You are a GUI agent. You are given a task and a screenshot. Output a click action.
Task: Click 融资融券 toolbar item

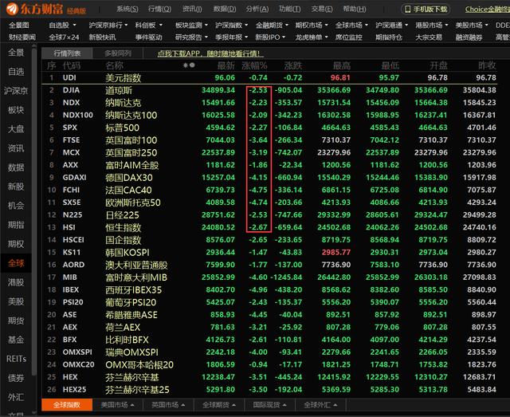click(x=469, y=37)
